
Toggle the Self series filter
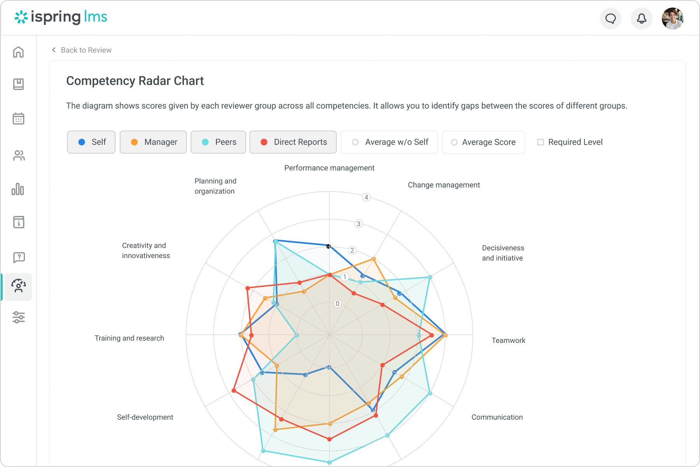click(x=91, y=142)
